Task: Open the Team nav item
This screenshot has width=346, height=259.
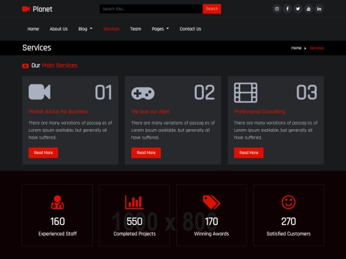Action: tap(136, 29)
